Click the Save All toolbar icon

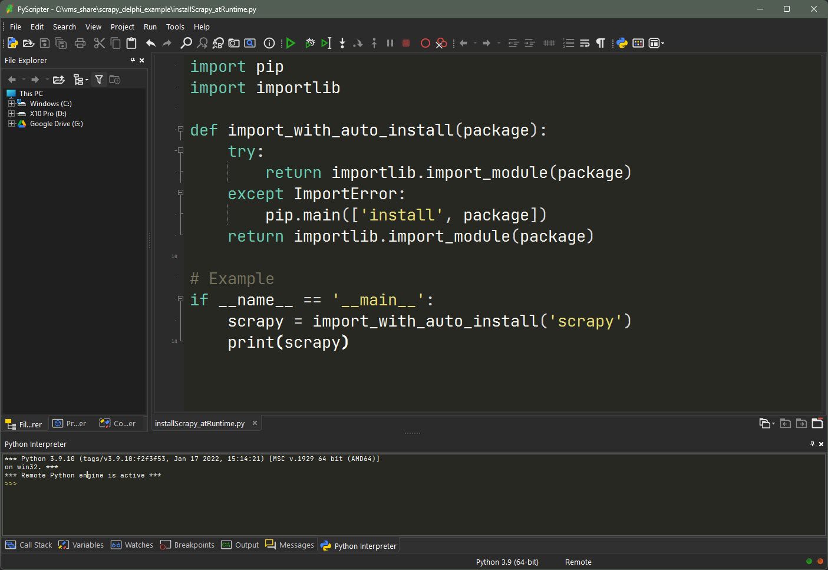(x=61, y=43)
